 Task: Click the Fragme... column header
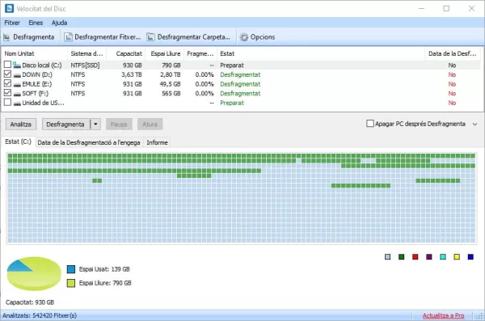click(x=200, y=53)
